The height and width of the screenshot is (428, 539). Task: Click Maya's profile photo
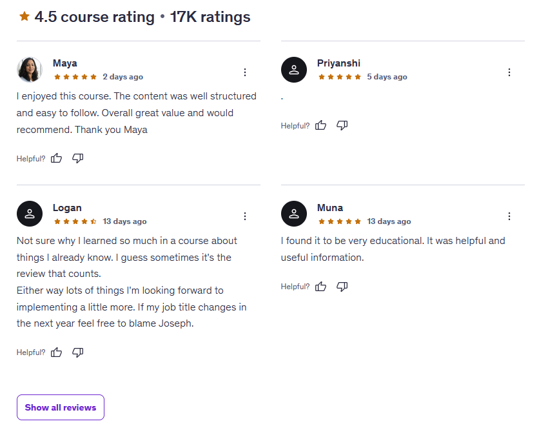(x=30, y=70)
